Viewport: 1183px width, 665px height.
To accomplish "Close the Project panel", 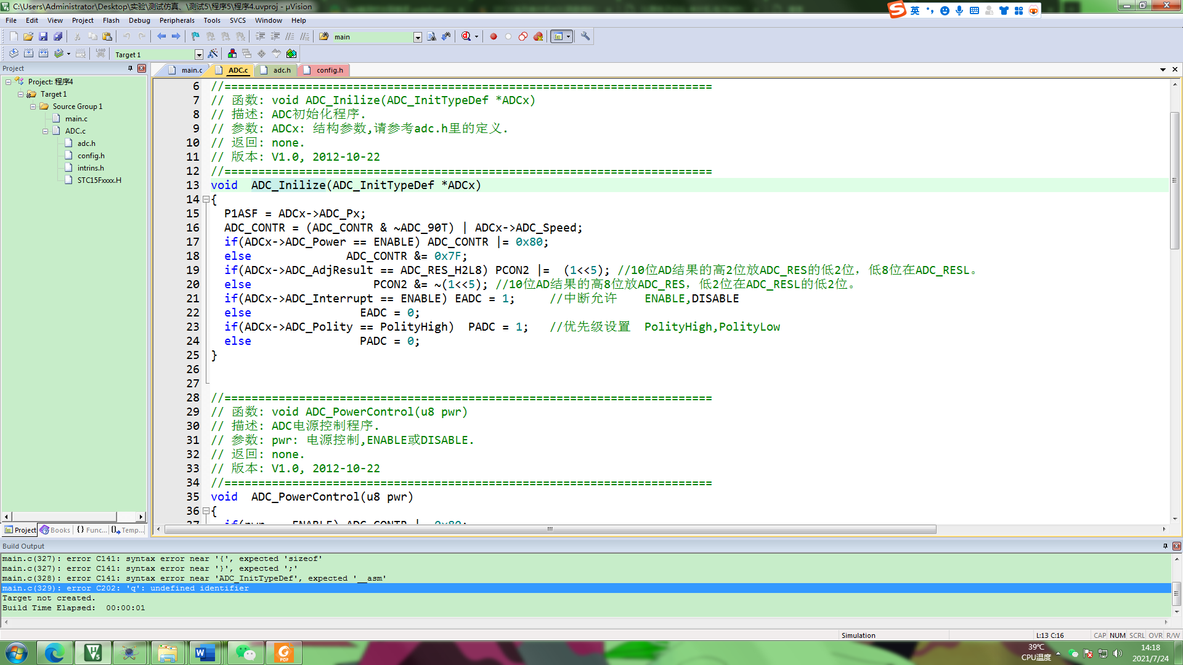I will click(142, 68).
